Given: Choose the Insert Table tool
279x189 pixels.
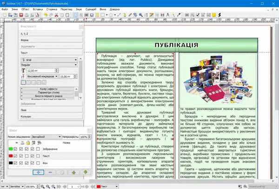Looking at the screenshot, I should click(x=97, y=15).
